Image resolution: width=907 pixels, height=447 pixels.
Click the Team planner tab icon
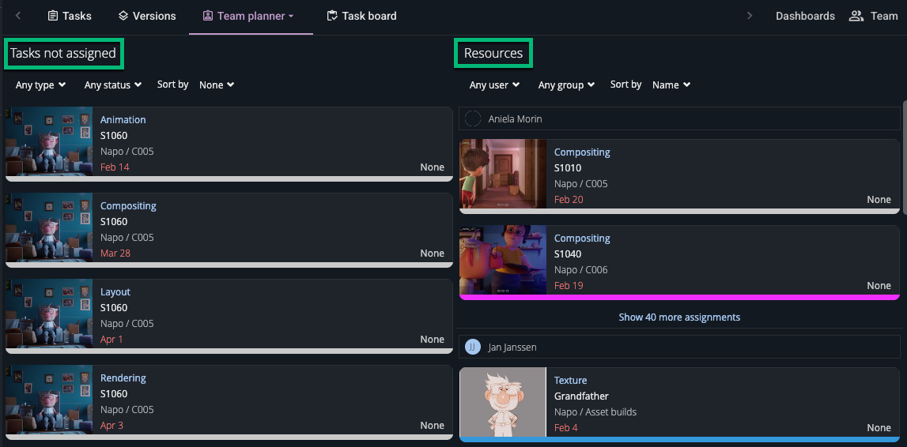tap(208, 16)
